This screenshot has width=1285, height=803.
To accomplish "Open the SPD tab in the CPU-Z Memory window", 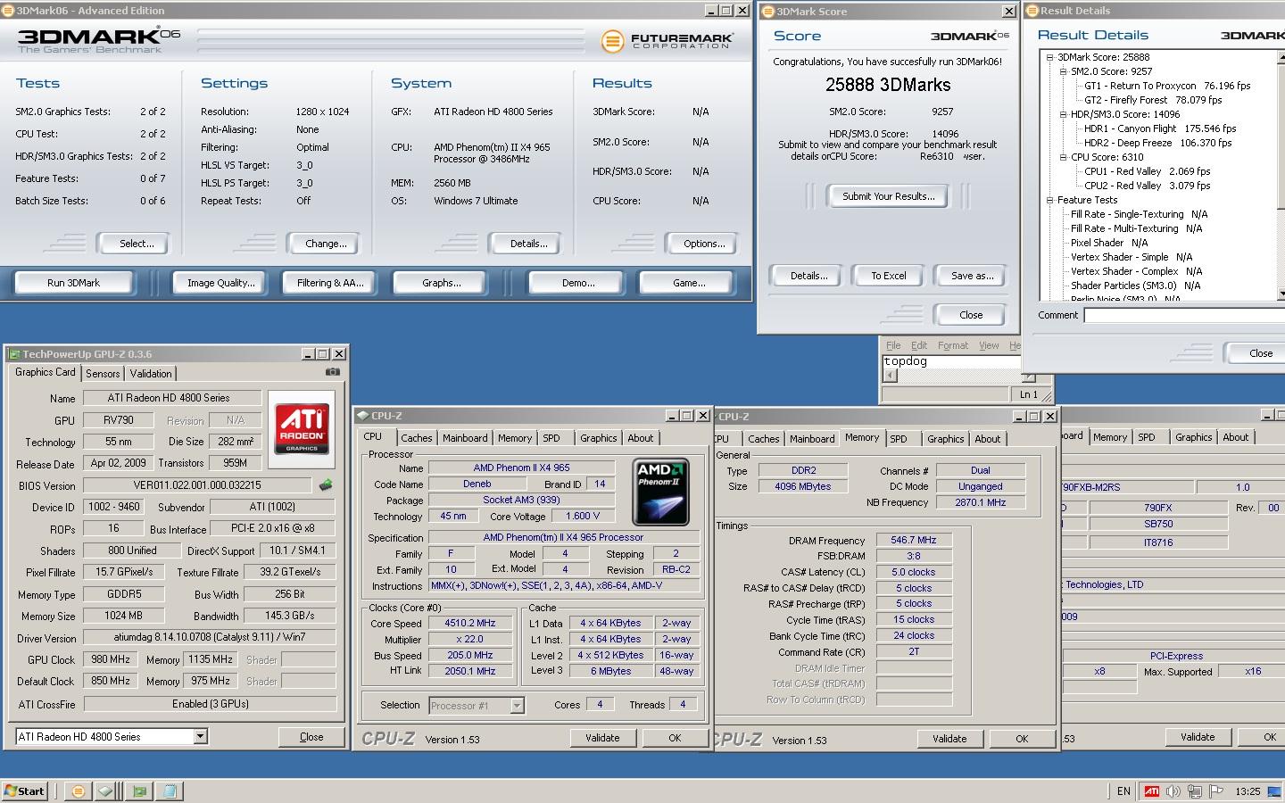I will 899,439.
